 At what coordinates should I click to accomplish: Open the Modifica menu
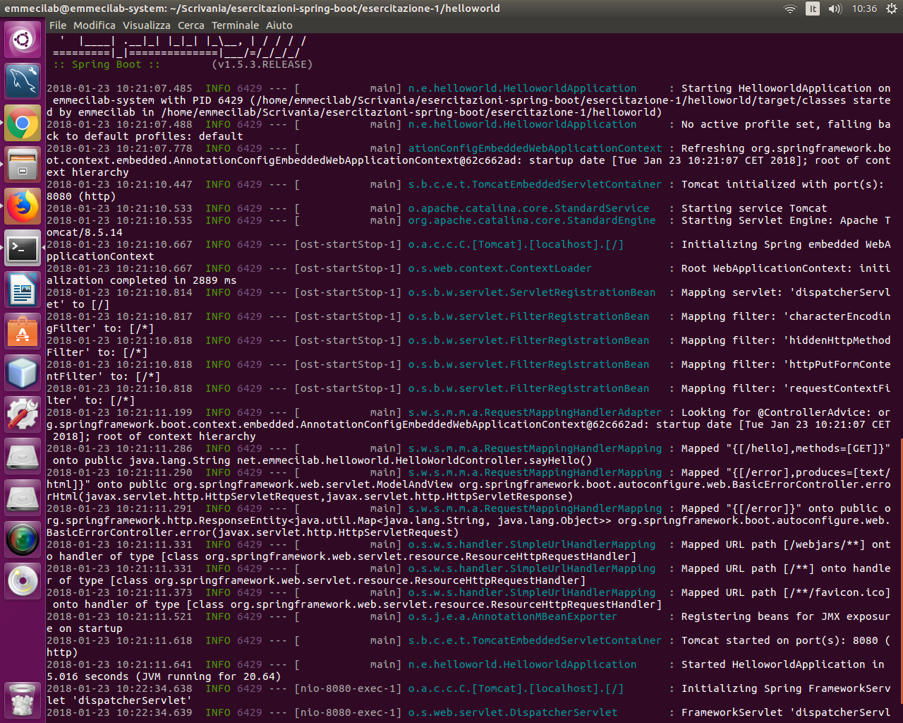[95, 25]
